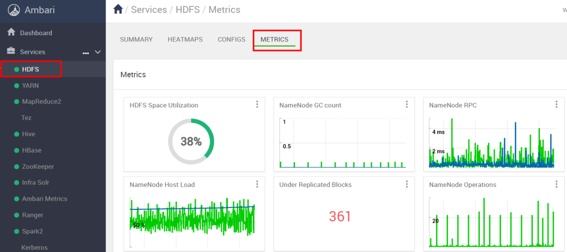Image resolution: width=567 pixels, height=252 pixels.
Task: Open NameNode GC count widget menu
Action: [x=407, y=104]
